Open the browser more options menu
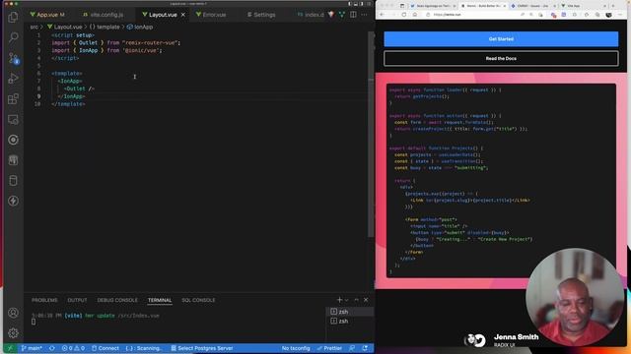Viewport: 631px width, 354px height. click(x=620, y=15)
